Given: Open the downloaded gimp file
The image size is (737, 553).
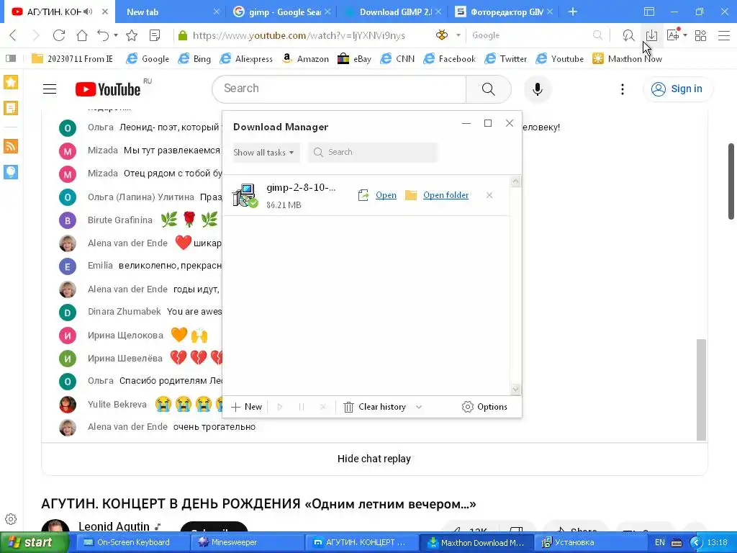Looking at the screenshot, I should pos(386,195).
